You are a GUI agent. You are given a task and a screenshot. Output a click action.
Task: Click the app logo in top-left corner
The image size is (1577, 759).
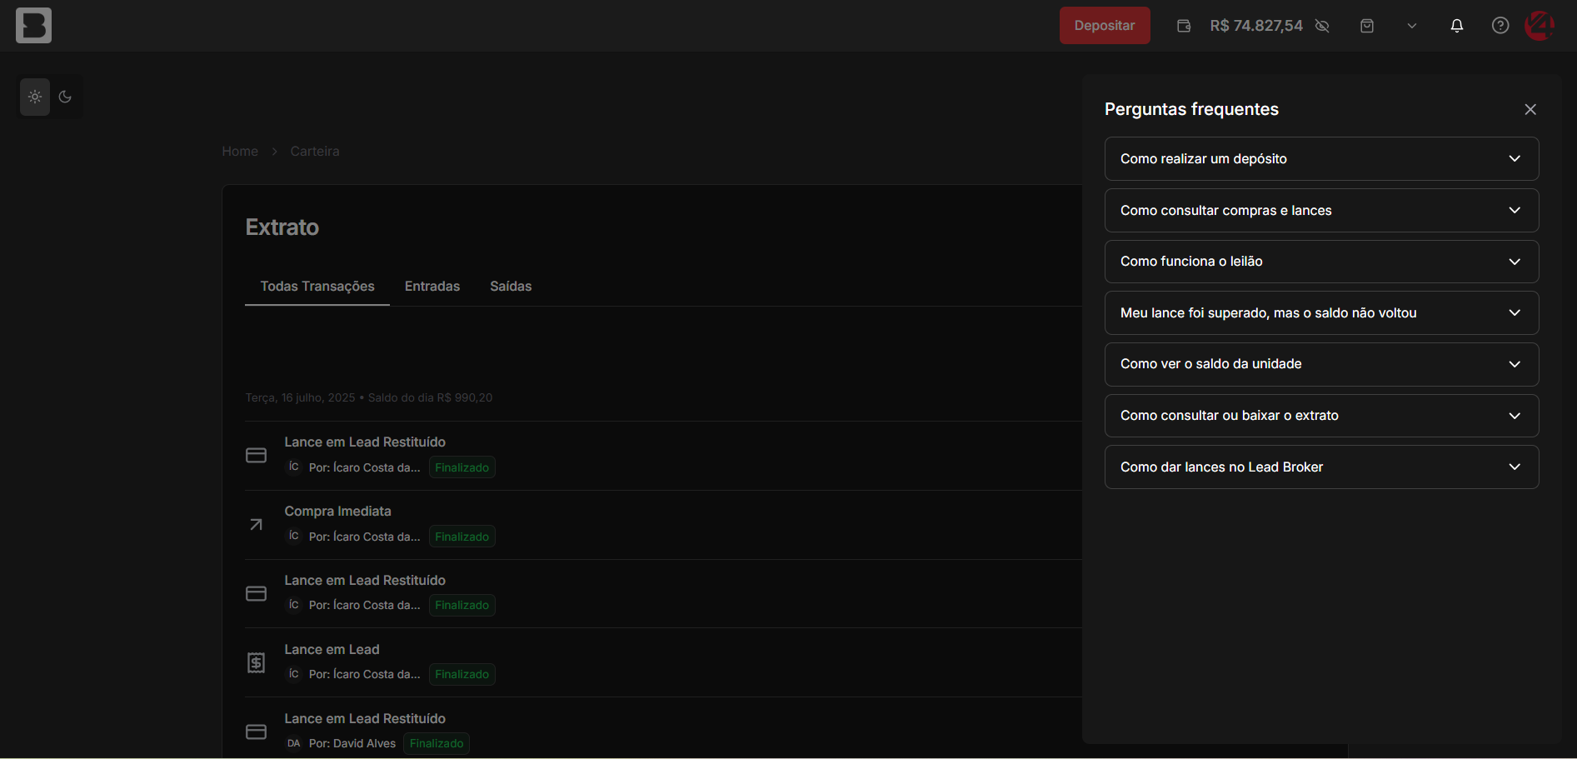pyautogui.click(x=33, y=26)
